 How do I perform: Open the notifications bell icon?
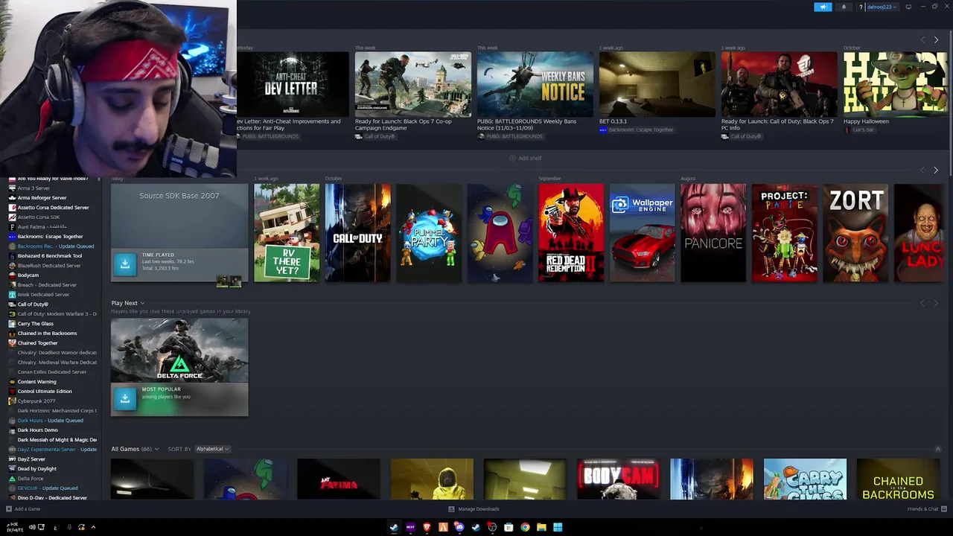[844, 7]
